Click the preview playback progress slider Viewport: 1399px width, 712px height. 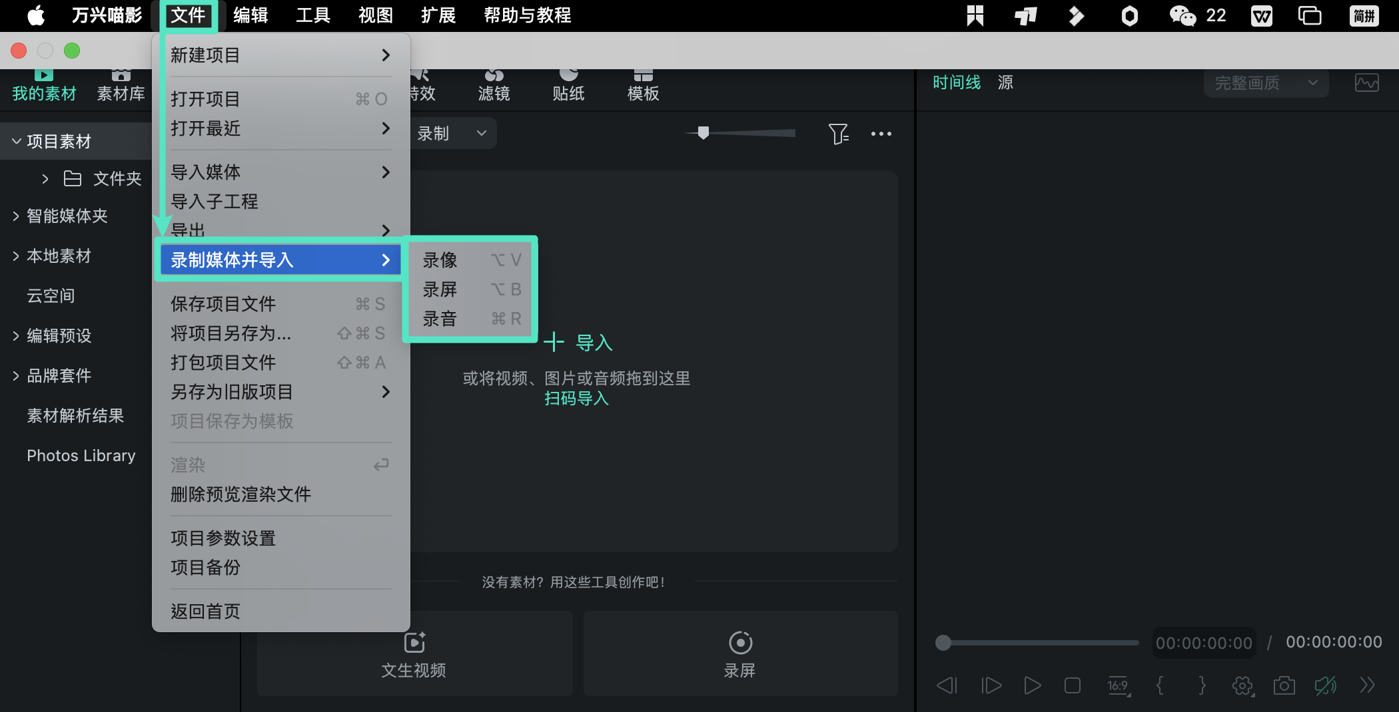coord(1037,642)
